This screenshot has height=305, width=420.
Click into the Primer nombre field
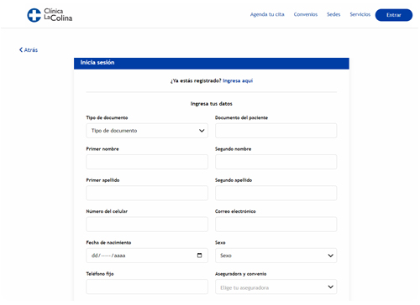click(147, 162)
